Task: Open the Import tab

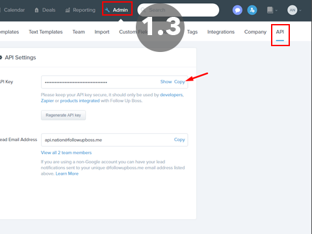Action: click(x=102, y=32)
